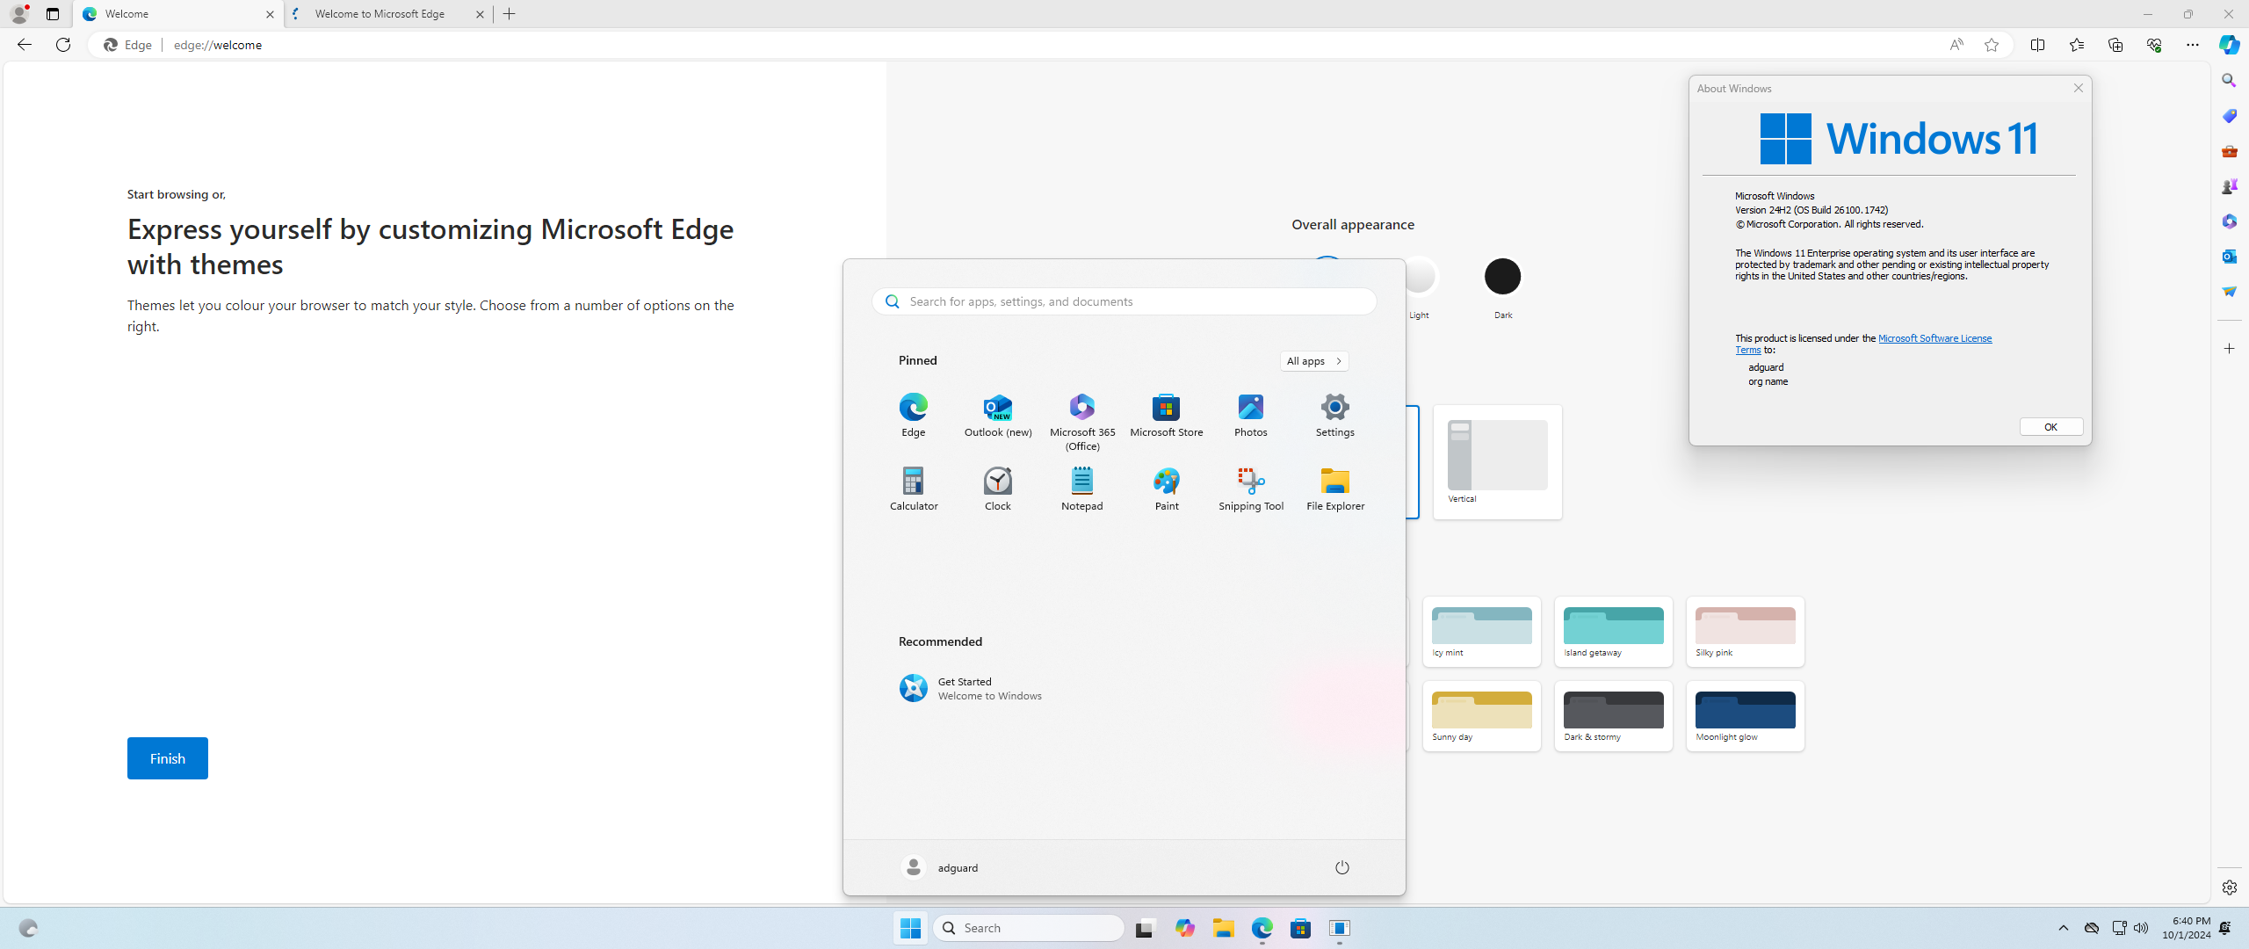Open Copilot from the taskbar

1184,928
